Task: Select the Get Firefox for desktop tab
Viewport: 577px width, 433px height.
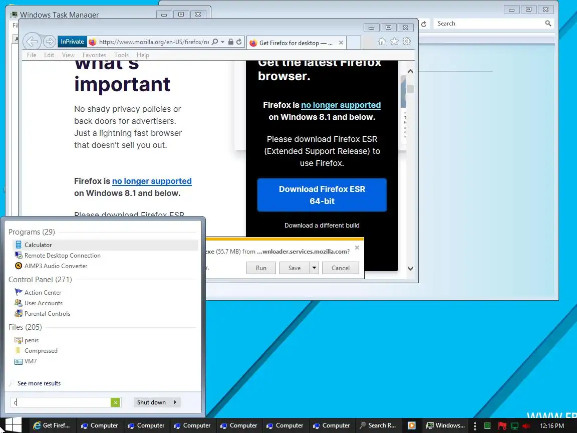Action: [x=296, y=43]
